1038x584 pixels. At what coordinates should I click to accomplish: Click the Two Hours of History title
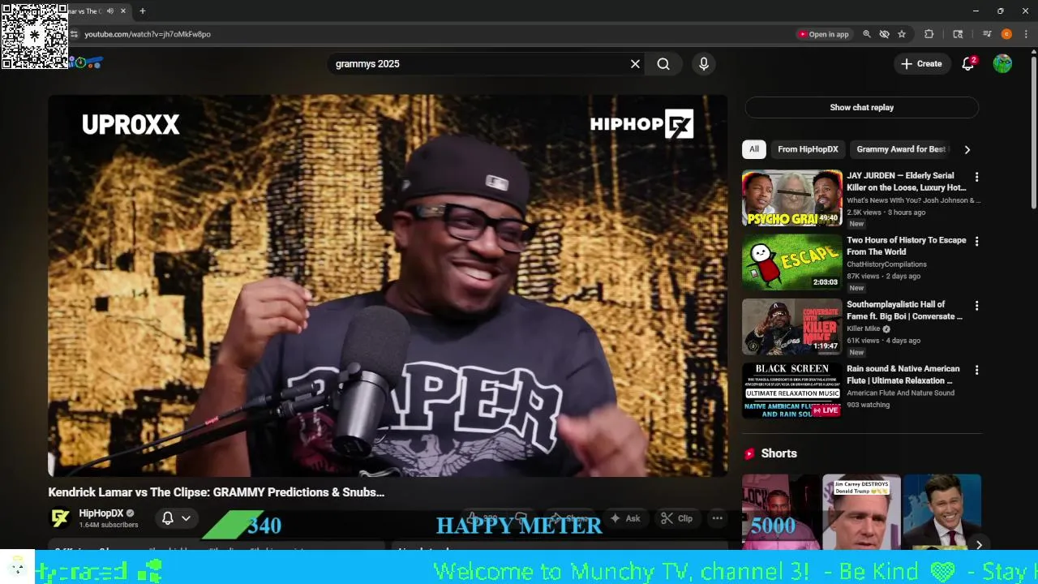[x=907, y=246]
